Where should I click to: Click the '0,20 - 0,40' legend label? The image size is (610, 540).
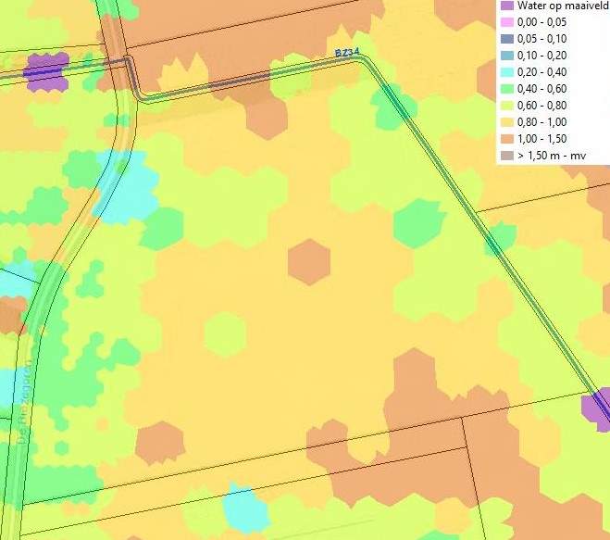pos(542,72)
